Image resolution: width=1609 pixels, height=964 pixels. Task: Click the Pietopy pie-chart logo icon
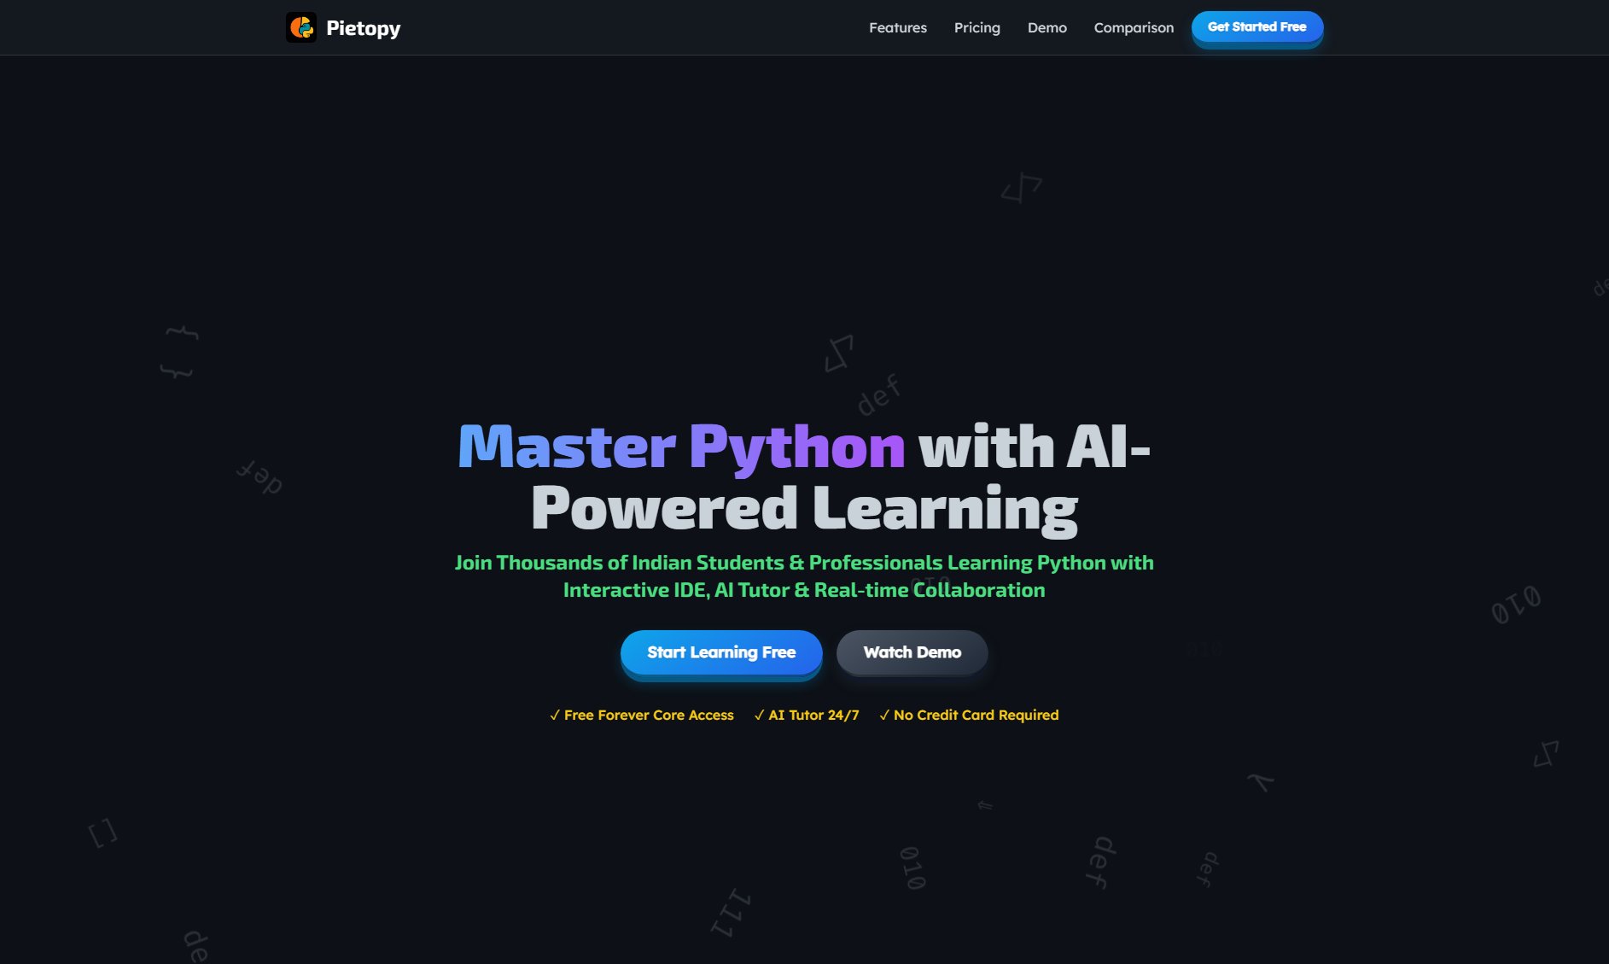pos(301,27)
